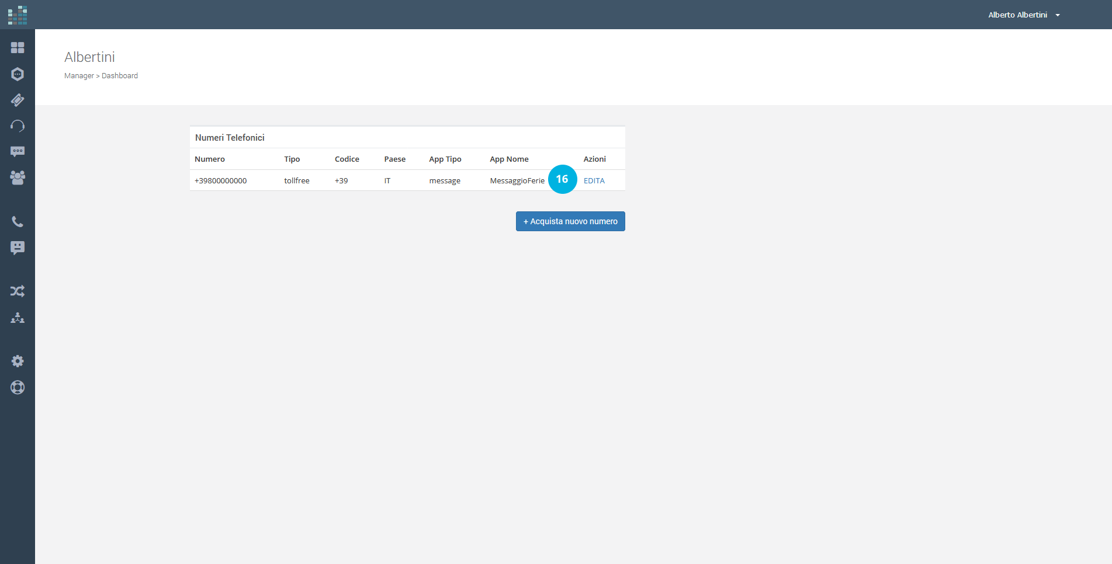Open the users group icon in sidebar

tap(18, 177)
